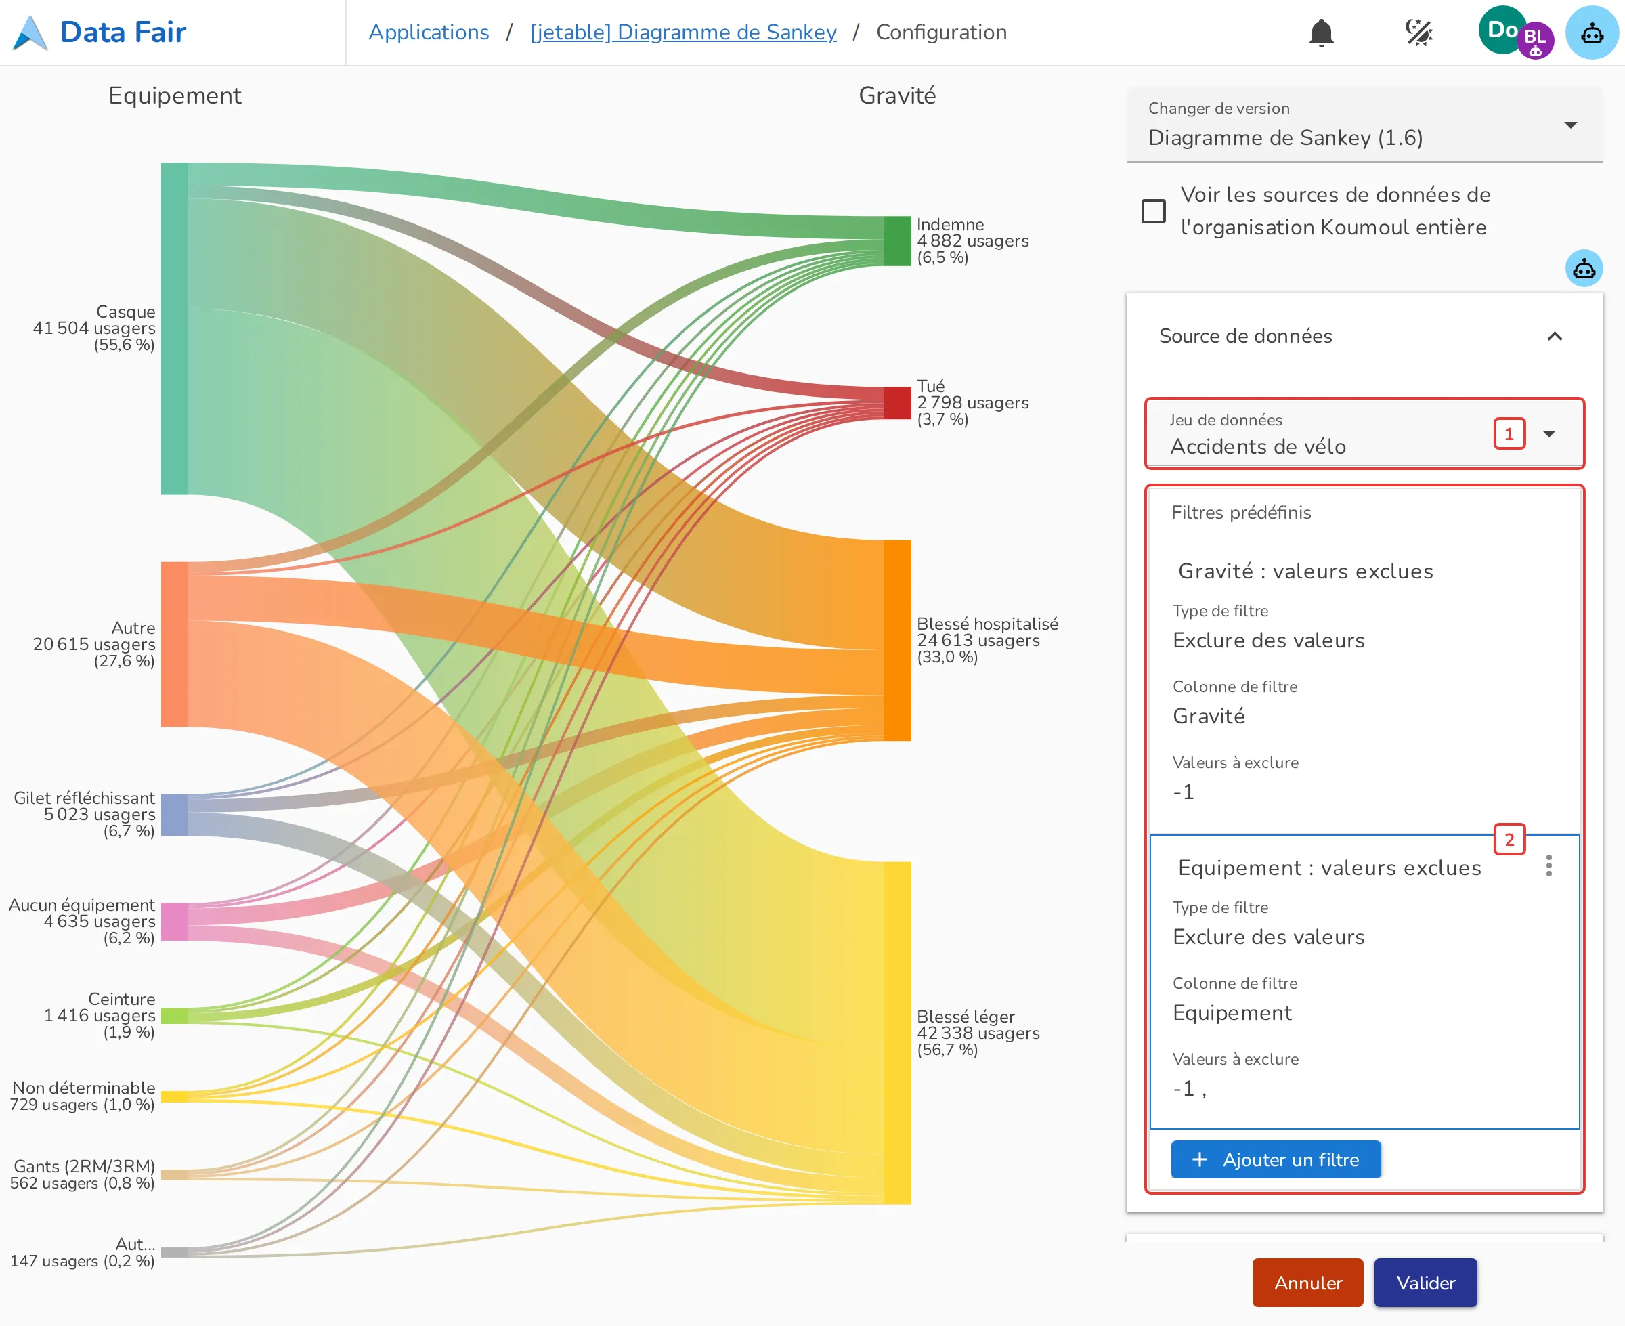
Task: Click the Valider button
Action: coord(1426,1283)
